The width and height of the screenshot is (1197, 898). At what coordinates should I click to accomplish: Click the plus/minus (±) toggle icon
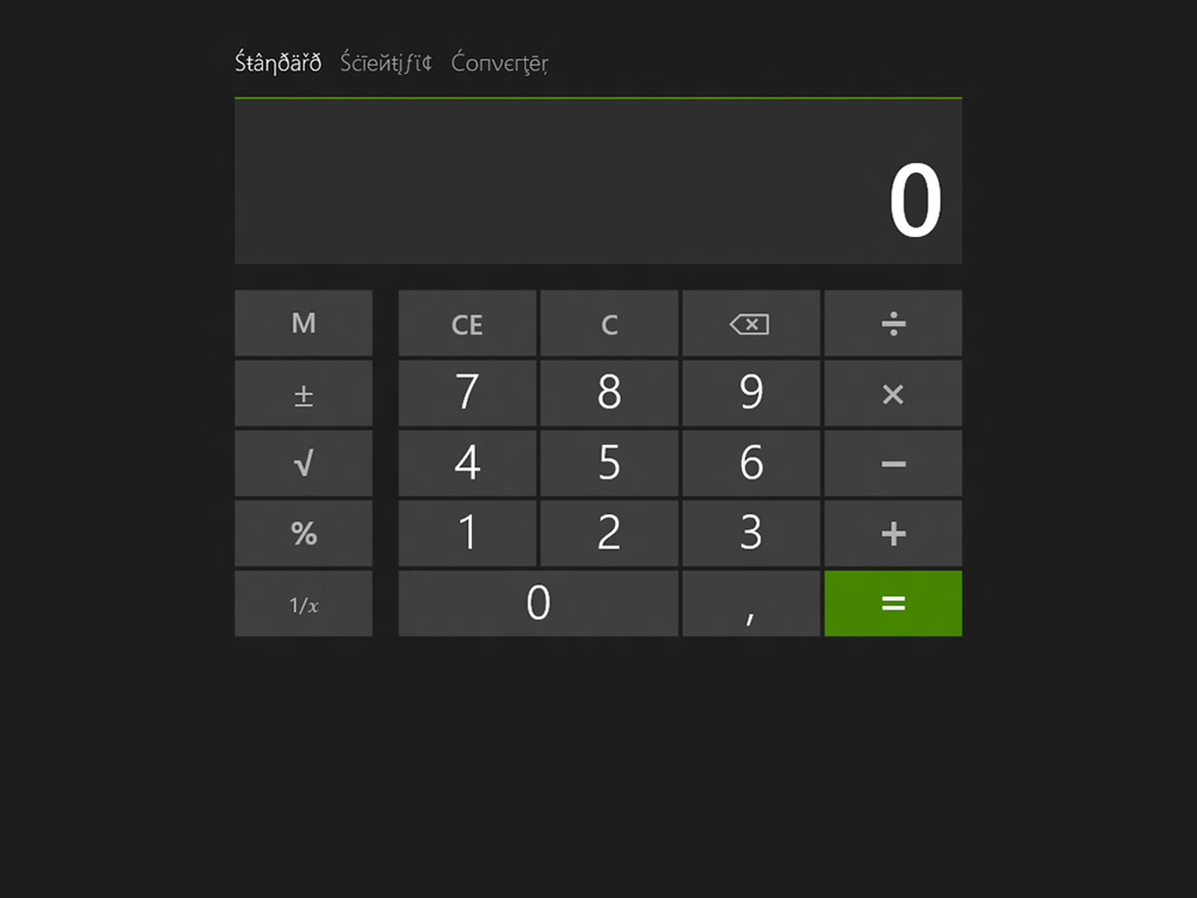pos(303,393)
